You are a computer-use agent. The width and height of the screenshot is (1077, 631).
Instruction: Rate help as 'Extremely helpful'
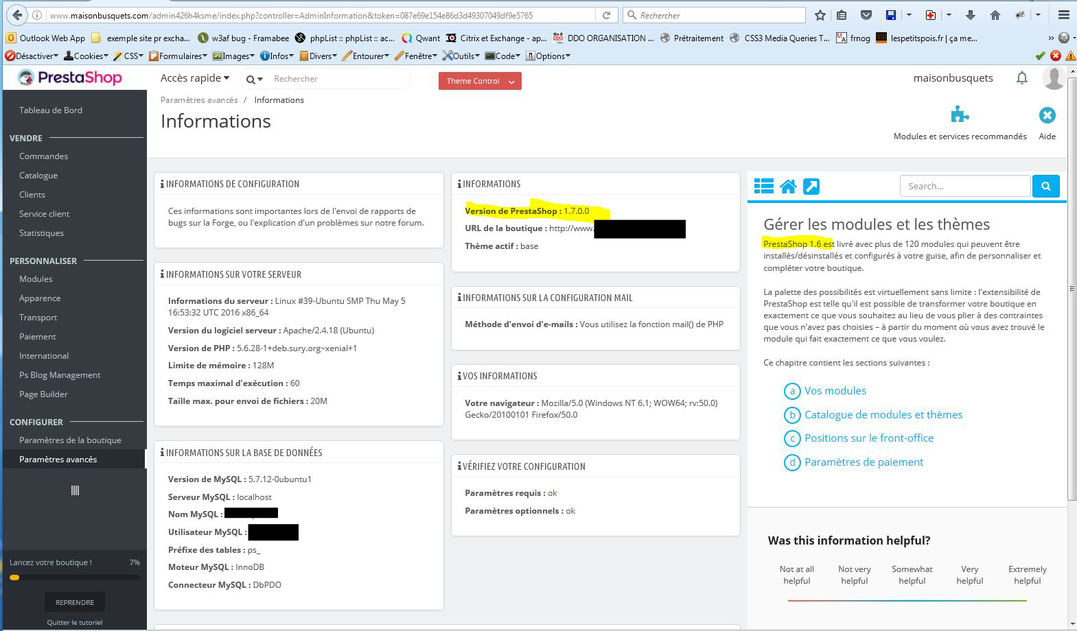(x=1027, y=575)
